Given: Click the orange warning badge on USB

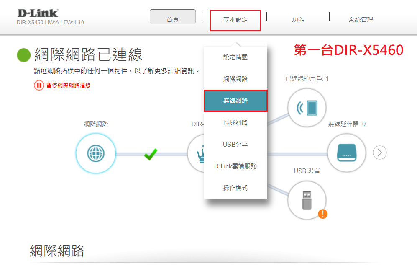Looking at the screenshot, I should [x=322, y=214].
